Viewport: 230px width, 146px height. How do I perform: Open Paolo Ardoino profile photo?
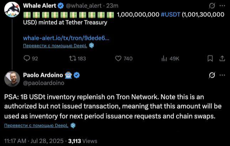[x=12, y=79]
